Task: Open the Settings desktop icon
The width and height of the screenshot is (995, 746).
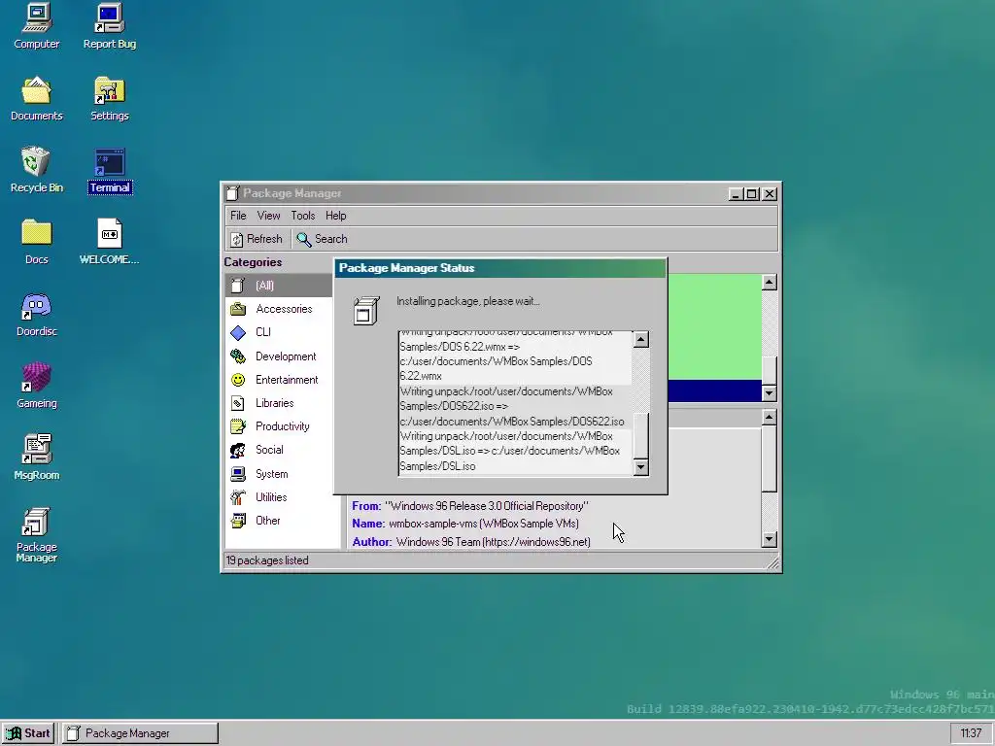Action: 109,99
